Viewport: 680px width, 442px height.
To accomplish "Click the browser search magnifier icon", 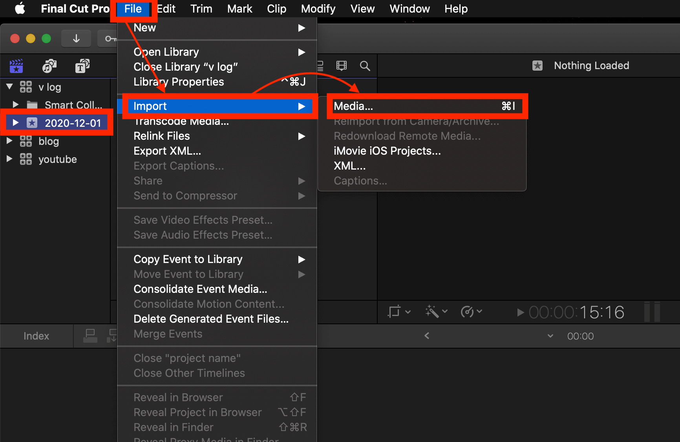I will (365, 66).
